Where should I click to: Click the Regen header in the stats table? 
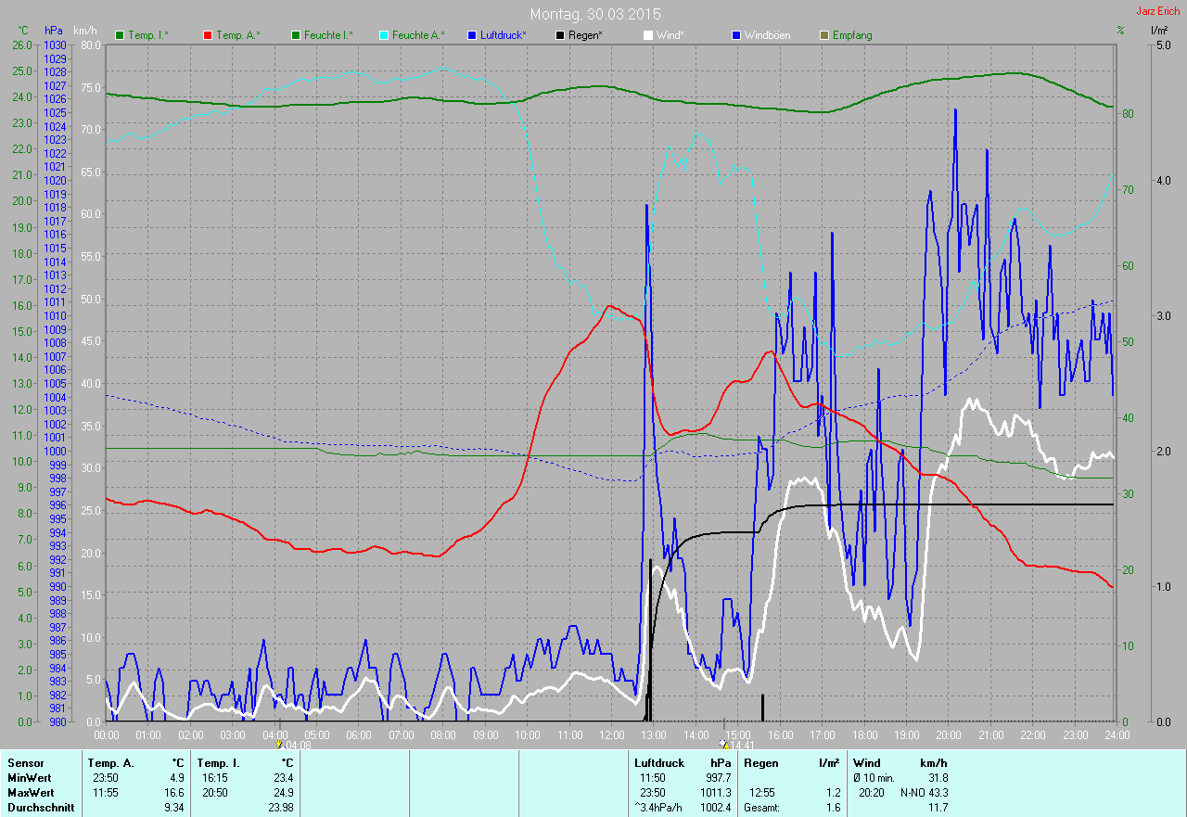pos(760,763)
